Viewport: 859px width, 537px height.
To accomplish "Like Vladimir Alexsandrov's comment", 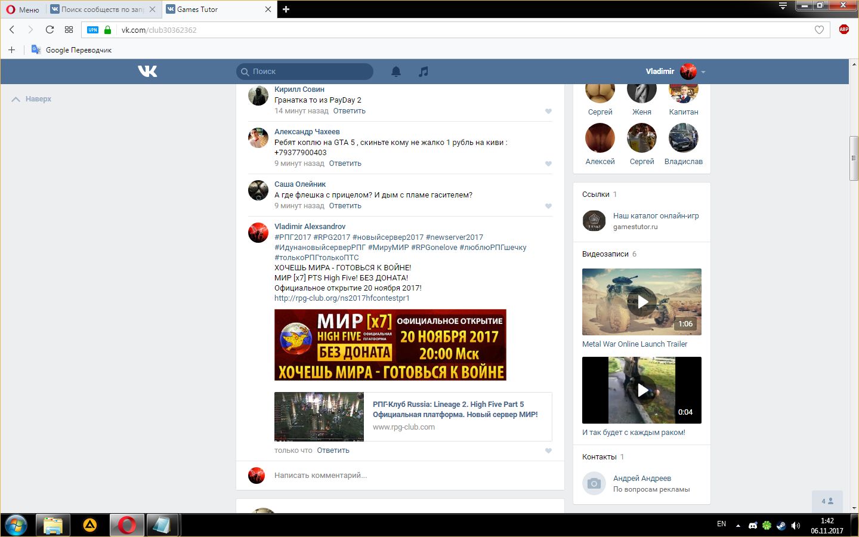I will (x=548, y=451).
